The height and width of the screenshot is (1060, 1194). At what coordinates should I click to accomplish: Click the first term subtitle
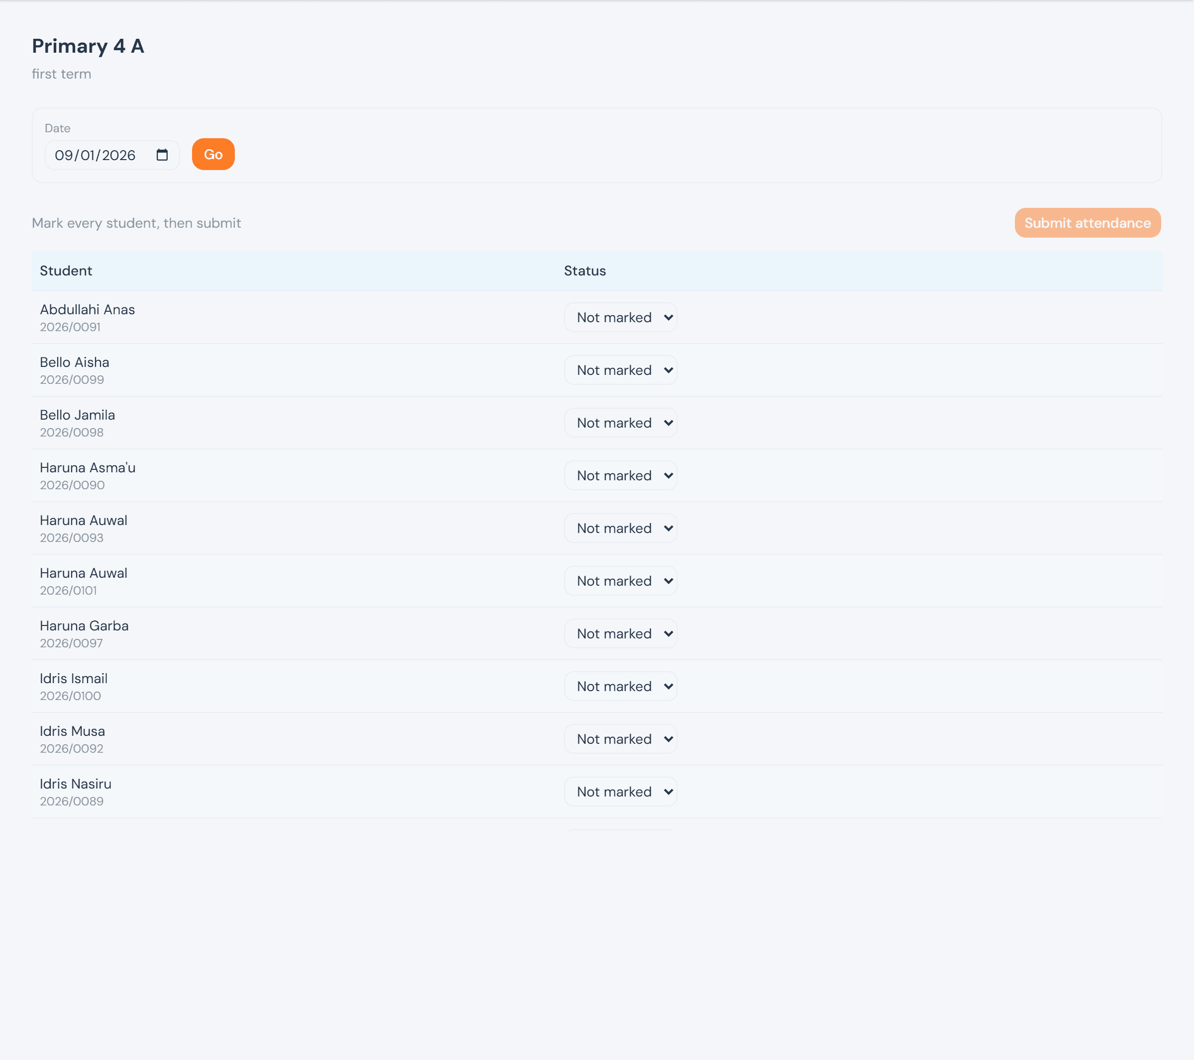click(x=61, y=74)
